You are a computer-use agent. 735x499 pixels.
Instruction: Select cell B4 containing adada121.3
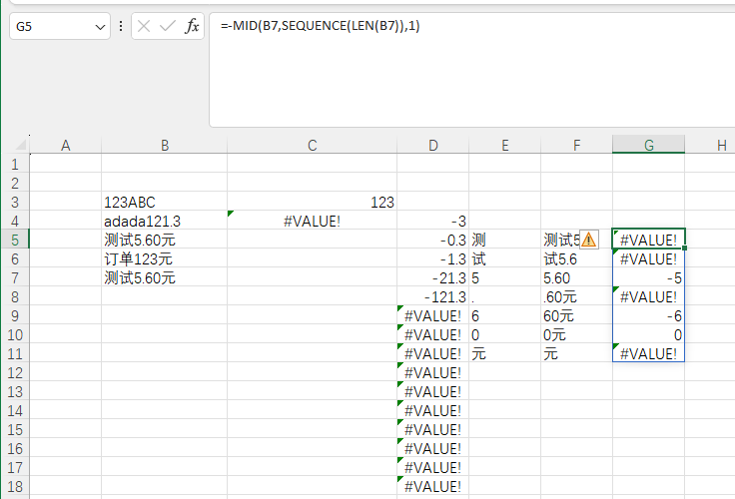165,222
